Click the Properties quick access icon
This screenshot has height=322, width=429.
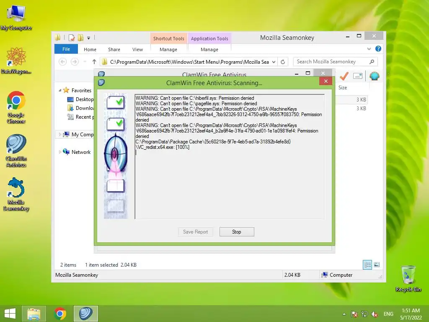pyautogui.click(x=72, y=38)
